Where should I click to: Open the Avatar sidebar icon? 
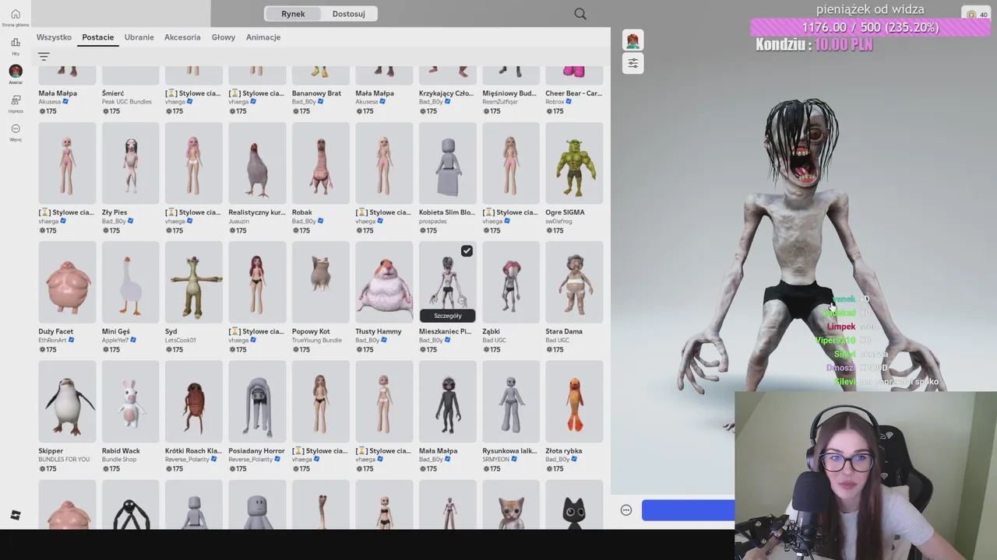pos(16,71)
